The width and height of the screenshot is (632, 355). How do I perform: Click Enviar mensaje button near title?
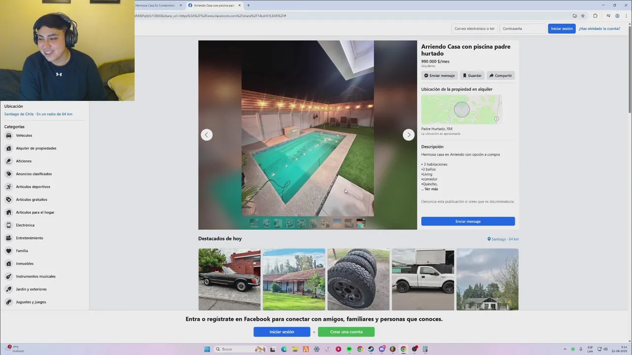click(439, 75)
